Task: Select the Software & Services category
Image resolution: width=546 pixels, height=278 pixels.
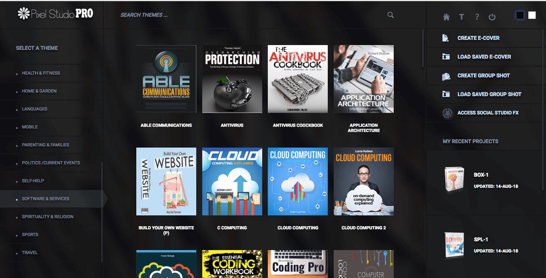Action: pos(46,199)
